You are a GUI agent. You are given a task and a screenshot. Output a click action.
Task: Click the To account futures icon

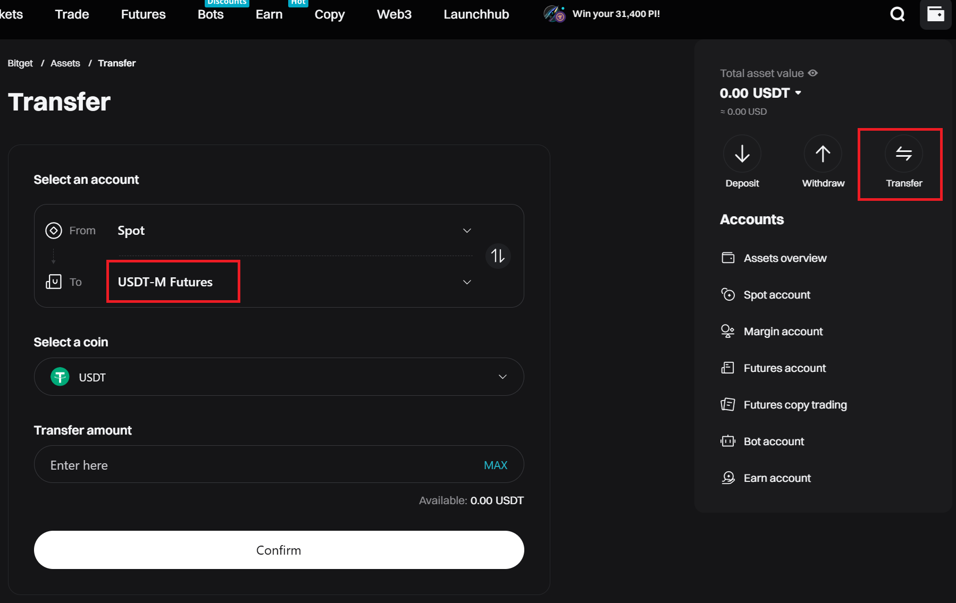[x=54, y=282]
